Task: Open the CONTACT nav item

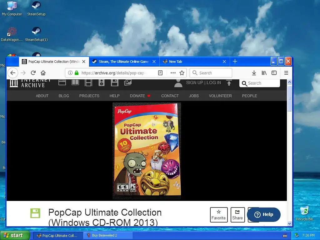Action: [170, 96]
